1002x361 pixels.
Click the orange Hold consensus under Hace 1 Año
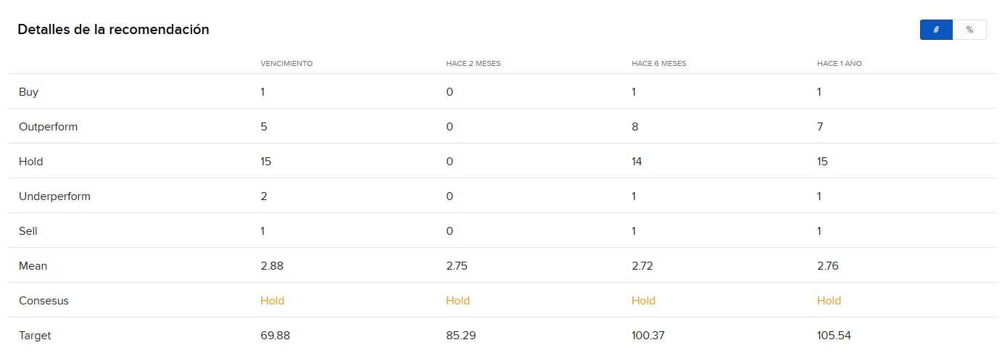(x=829, y=301)
